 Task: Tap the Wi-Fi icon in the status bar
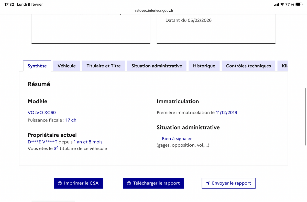[x=282, y=5]
